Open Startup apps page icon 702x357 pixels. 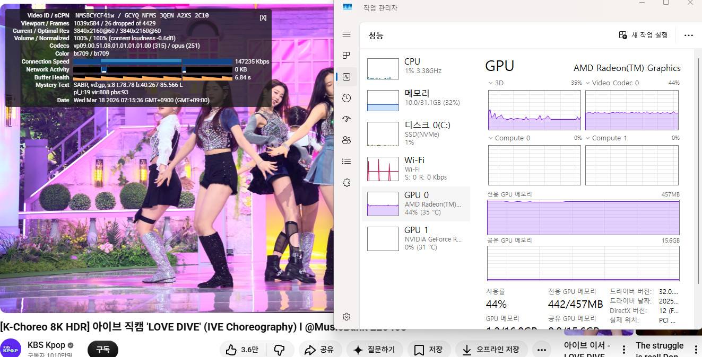tap(346, 119)
